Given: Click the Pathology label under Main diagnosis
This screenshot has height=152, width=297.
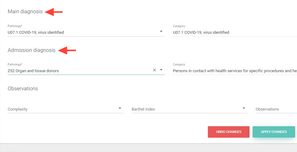Looking at the screenshot, I should (x=15, y=26).
